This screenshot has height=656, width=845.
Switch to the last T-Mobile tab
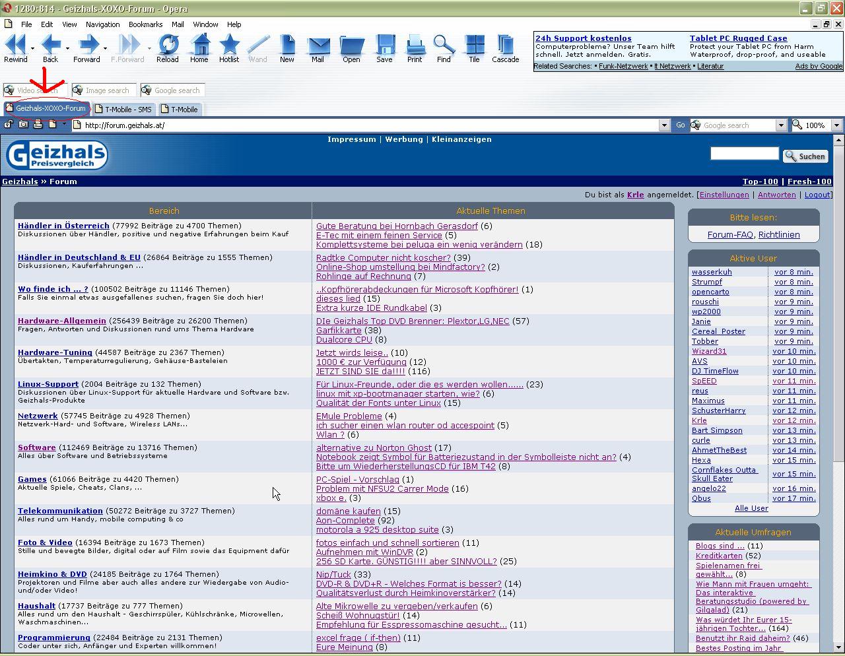point(180,109)
